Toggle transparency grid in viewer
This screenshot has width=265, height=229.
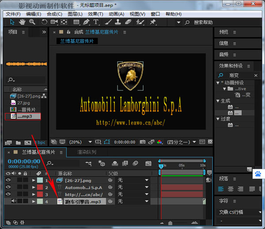coord(210,142)
